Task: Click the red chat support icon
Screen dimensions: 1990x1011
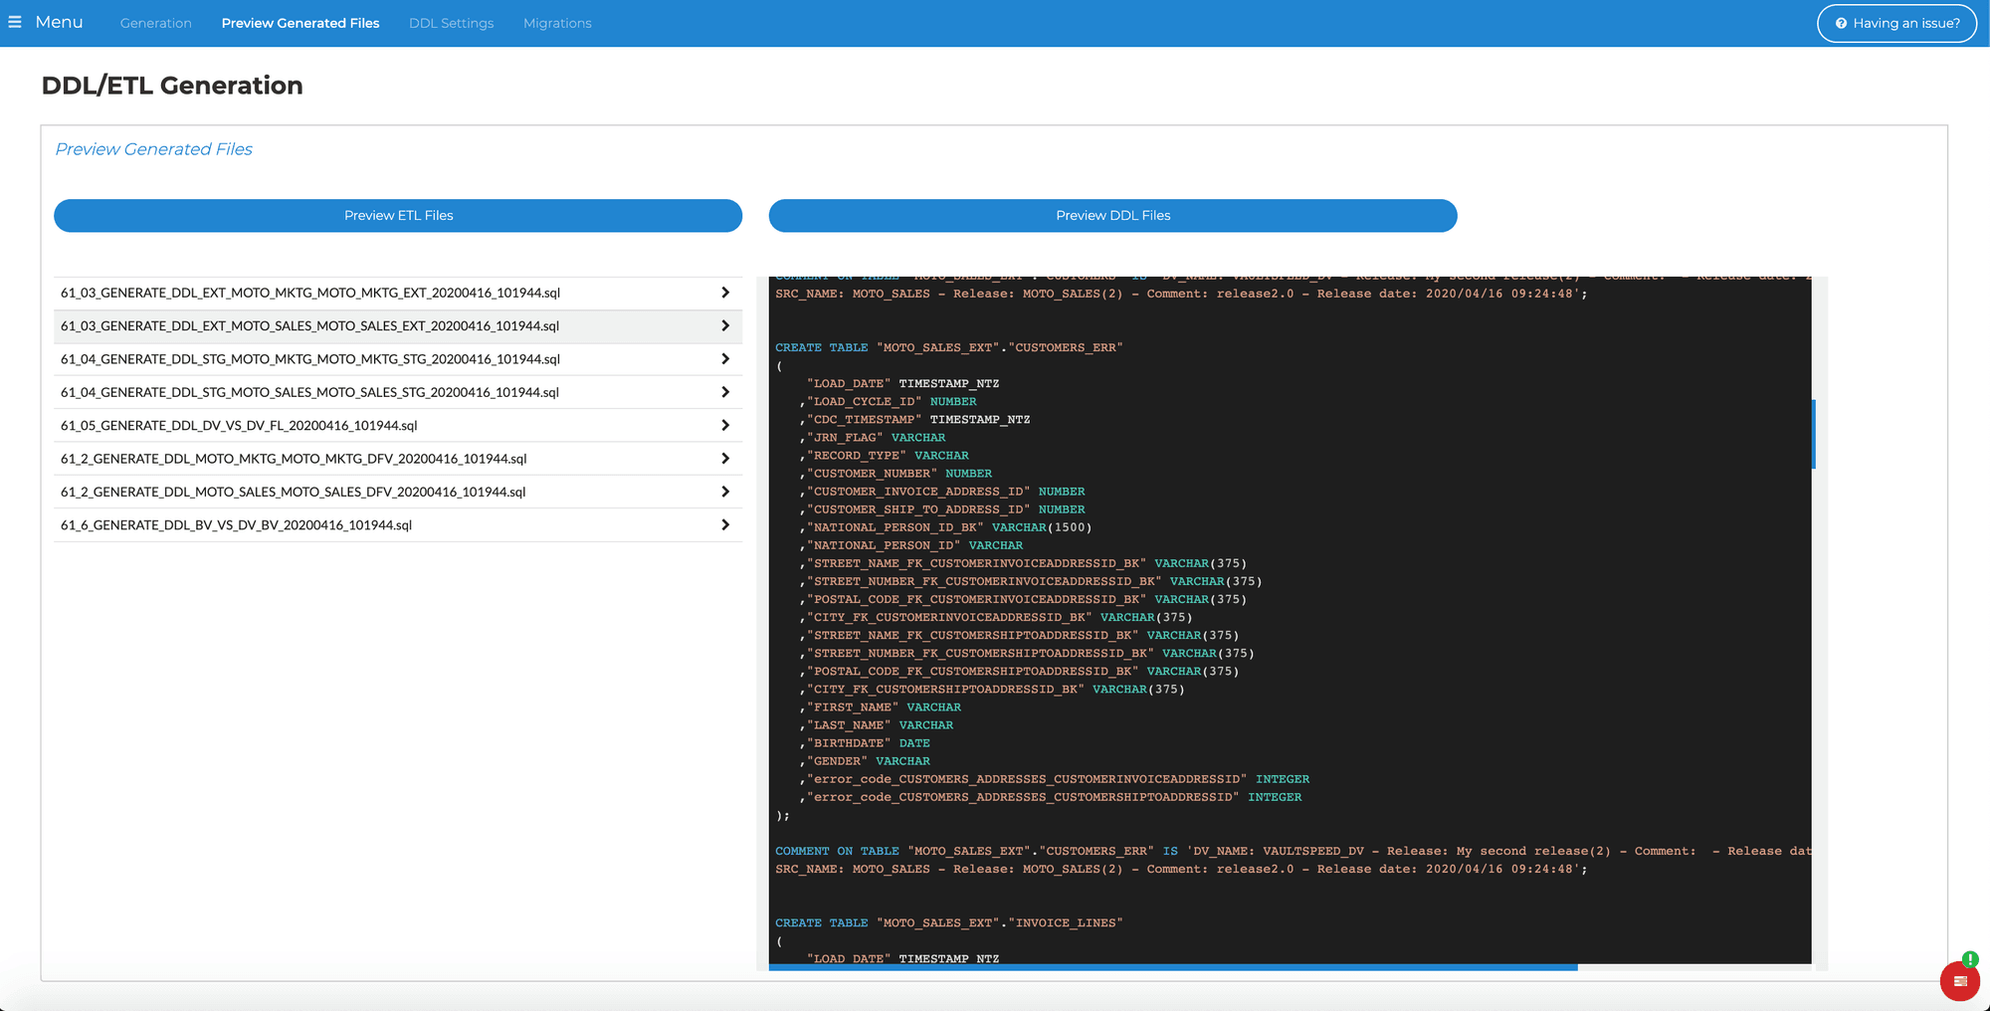Action: click(1959, 981)
